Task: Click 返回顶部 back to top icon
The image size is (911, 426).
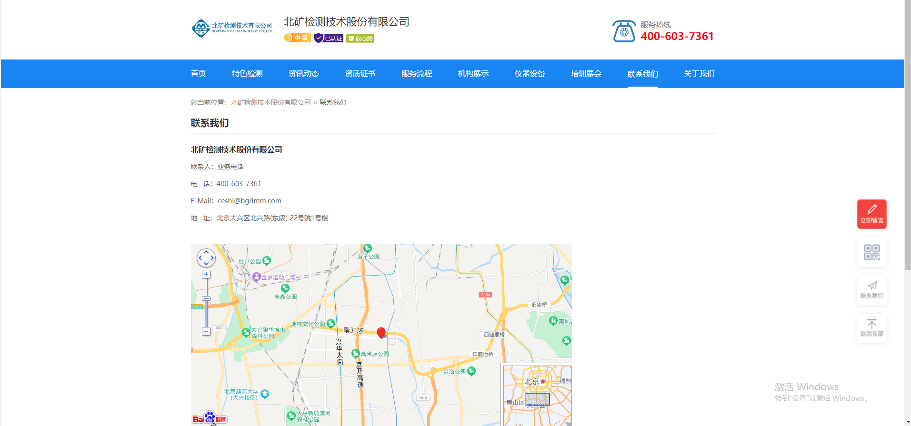Action: point(871,328)
